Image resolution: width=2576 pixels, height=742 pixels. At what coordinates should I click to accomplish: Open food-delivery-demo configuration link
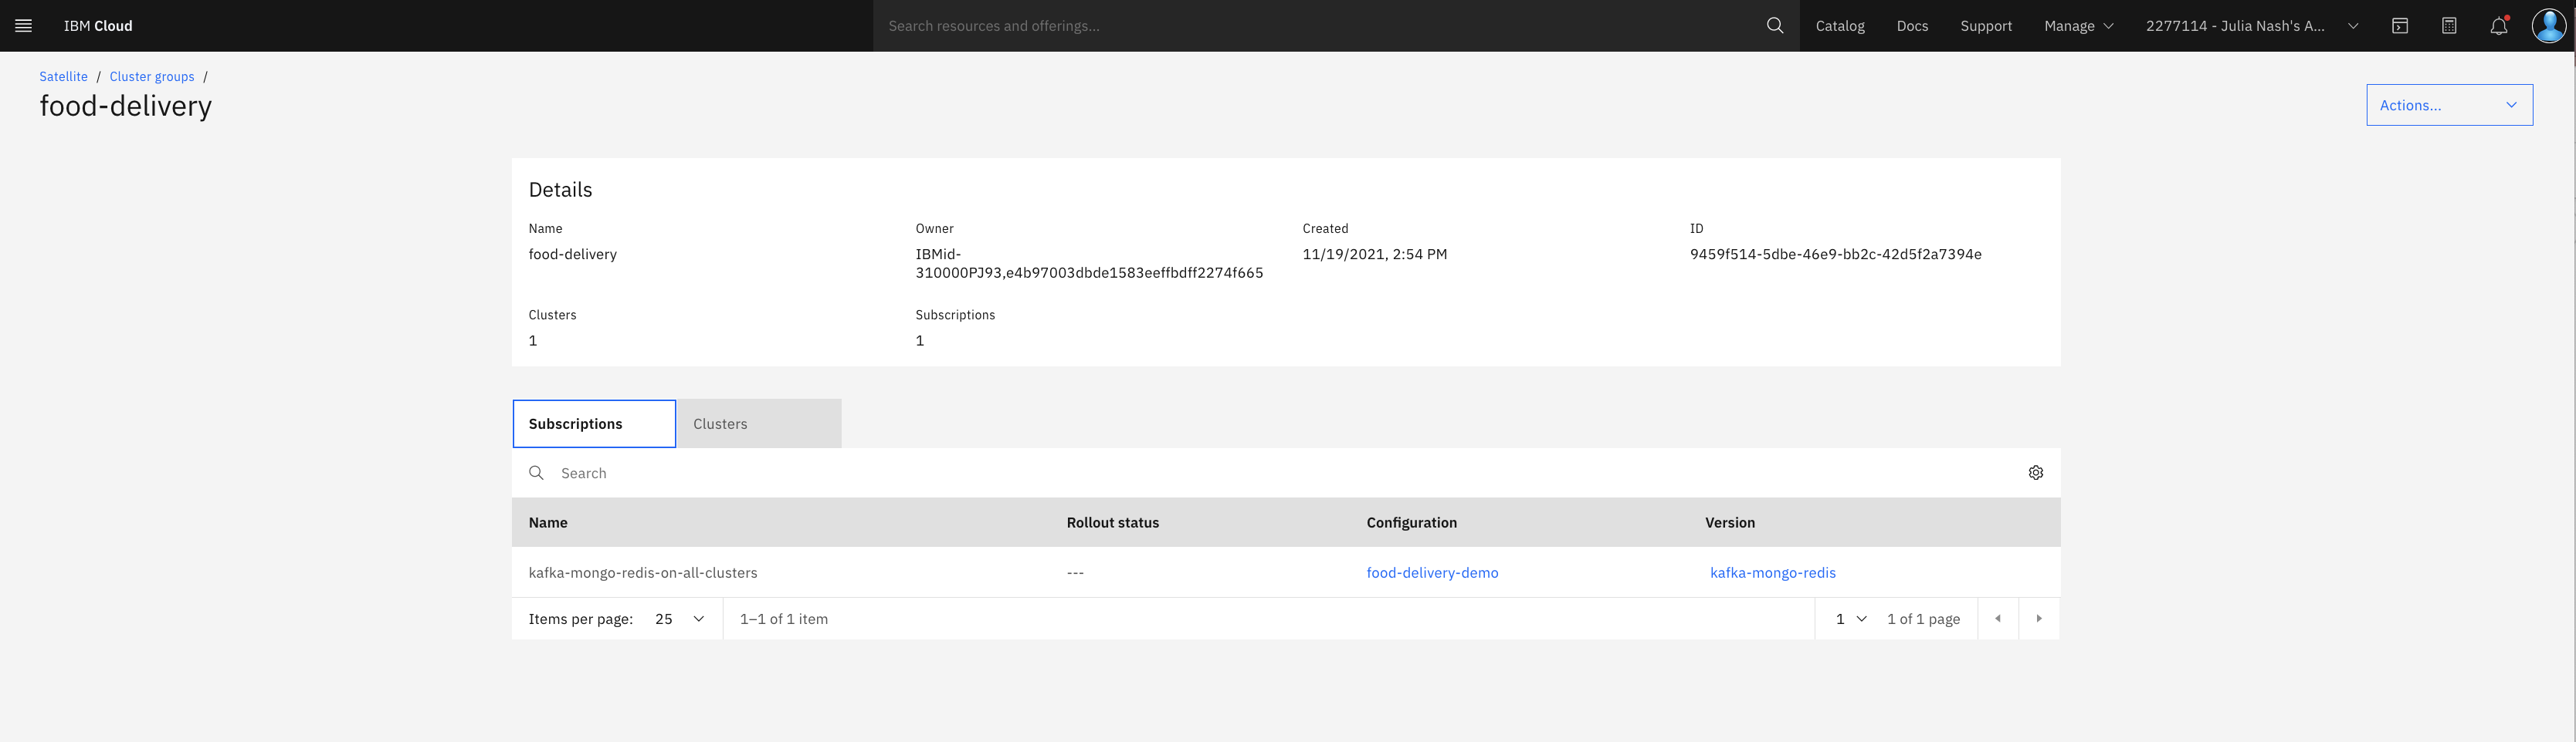pos(1432,573)
